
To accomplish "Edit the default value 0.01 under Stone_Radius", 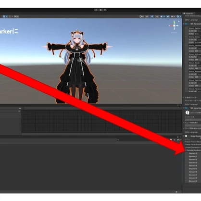I will coord(198,34).
